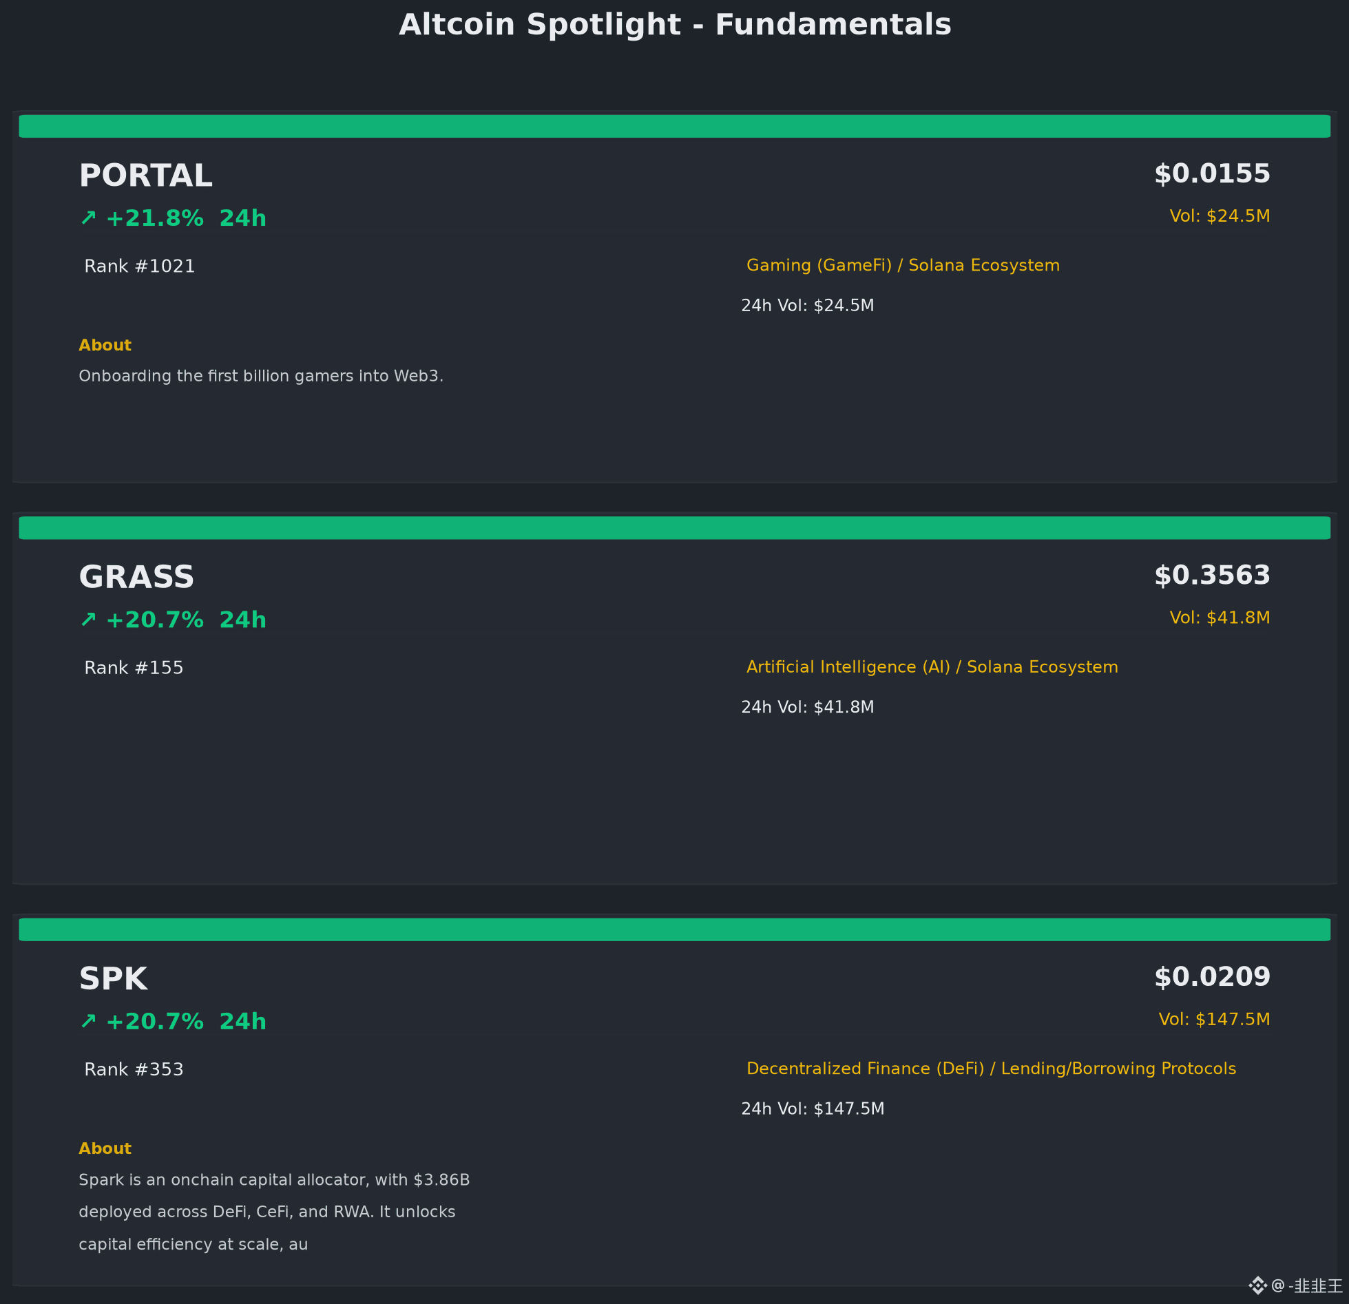Click the SPK price $0.0209
The width and height of the screenshot is (1349, 1304).
(1212, 976)
